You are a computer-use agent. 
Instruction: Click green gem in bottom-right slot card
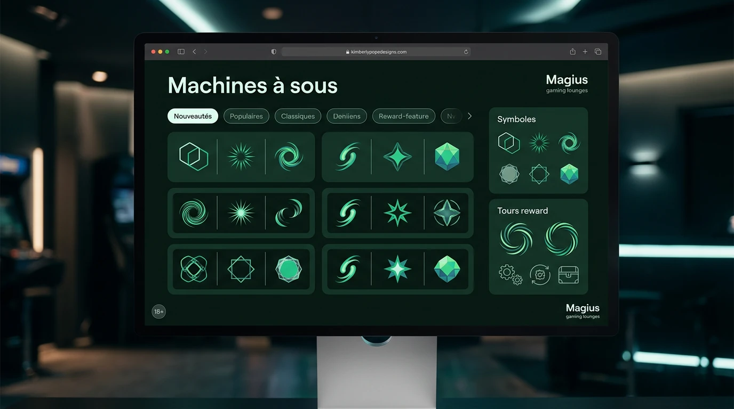click(447, 269)
